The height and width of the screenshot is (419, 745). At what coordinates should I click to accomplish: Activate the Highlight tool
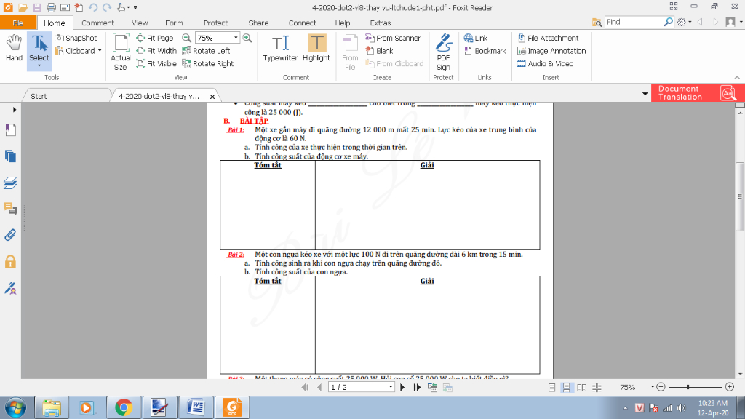(316, 48)
